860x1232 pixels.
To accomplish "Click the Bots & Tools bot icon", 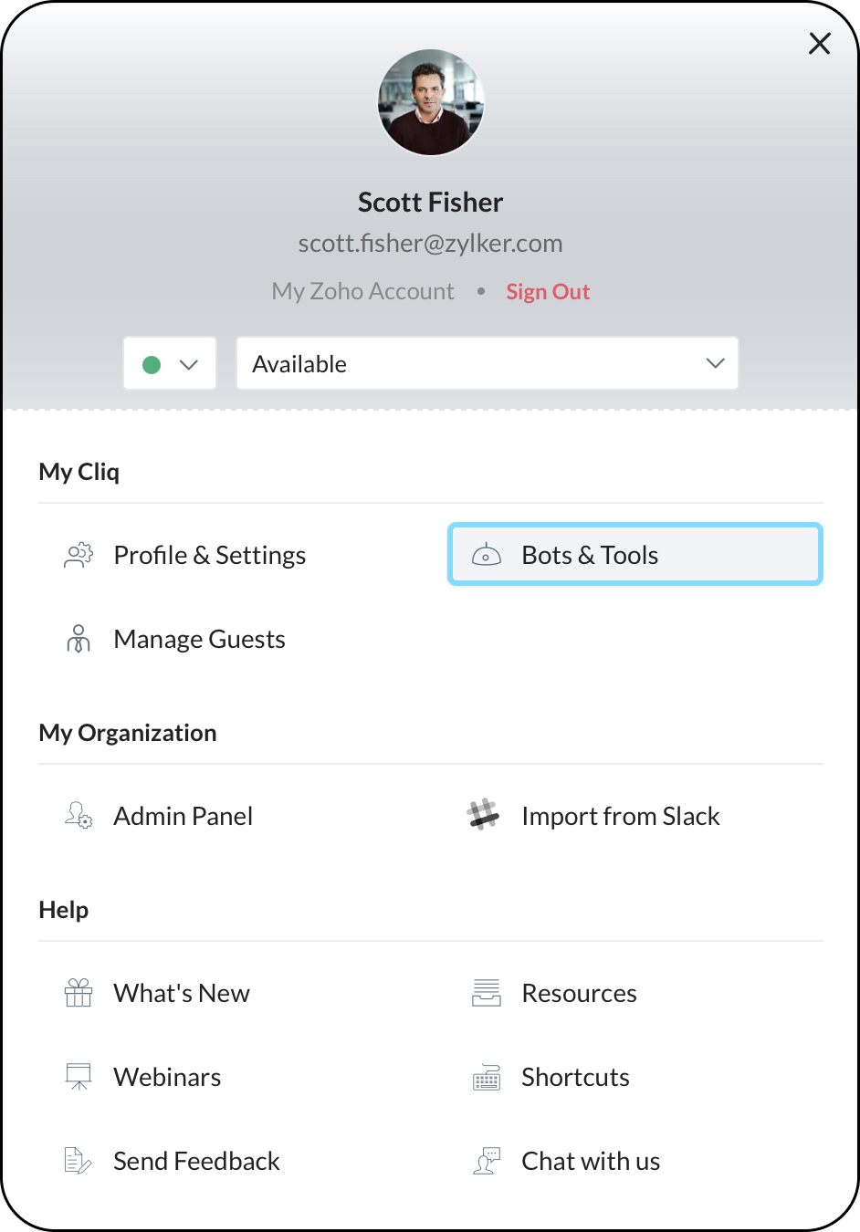I will tap(486, 555).
